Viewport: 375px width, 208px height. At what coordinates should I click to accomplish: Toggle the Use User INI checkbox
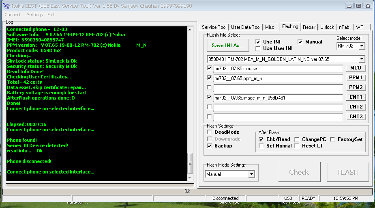point(258,48)
